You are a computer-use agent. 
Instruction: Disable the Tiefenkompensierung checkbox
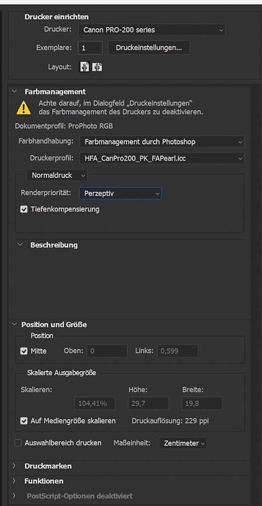point(24,210)
